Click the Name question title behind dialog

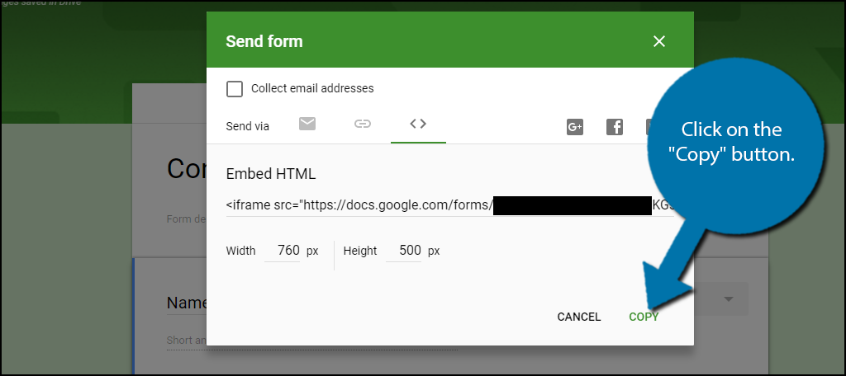(187, 303)
